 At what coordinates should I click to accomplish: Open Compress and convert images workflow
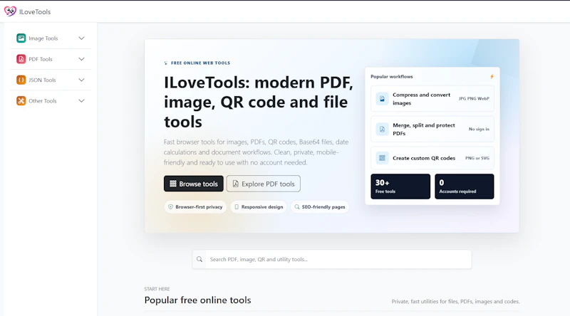pos(432,98)
